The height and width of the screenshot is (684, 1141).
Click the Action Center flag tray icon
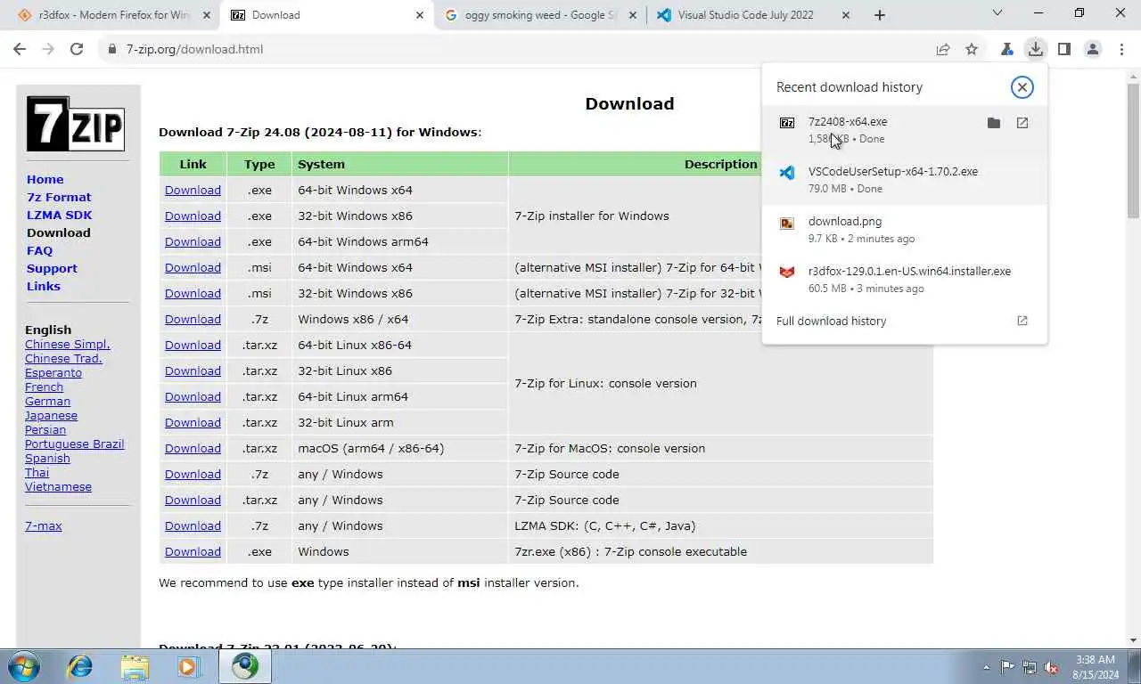click(1007, 667)
